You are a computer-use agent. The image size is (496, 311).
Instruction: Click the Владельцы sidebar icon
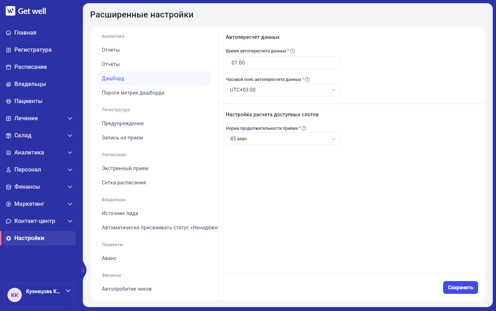pos(9,84)
